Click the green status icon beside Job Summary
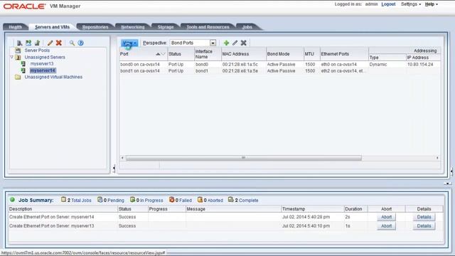This screenshot has width=455, height=256. pyautogui.click(x=12, y=200)
